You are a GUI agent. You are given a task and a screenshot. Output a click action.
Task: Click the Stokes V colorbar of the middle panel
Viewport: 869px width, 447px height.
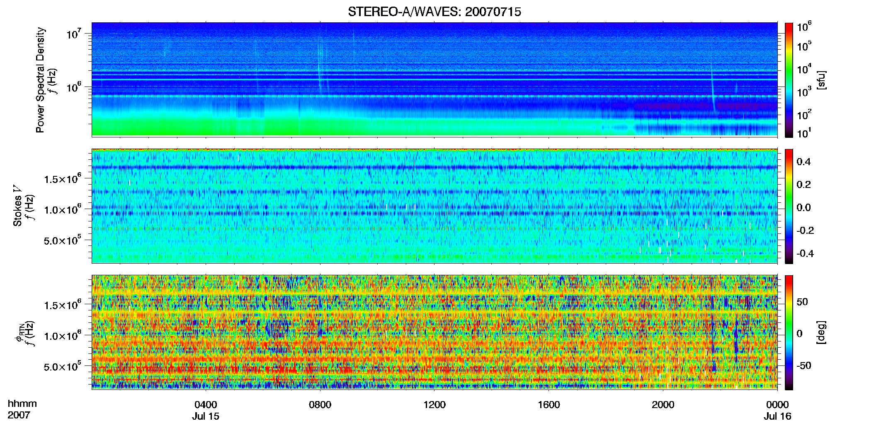tap(789, 206)
